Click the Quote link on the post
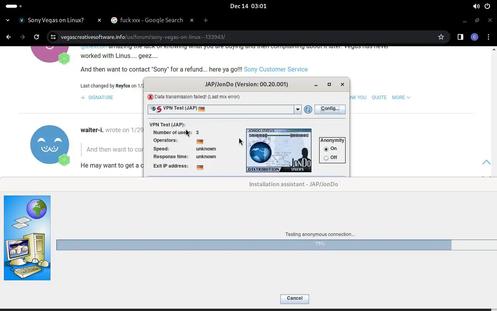Viewport: 497px width, 311px height. click(x=379, y=98)
